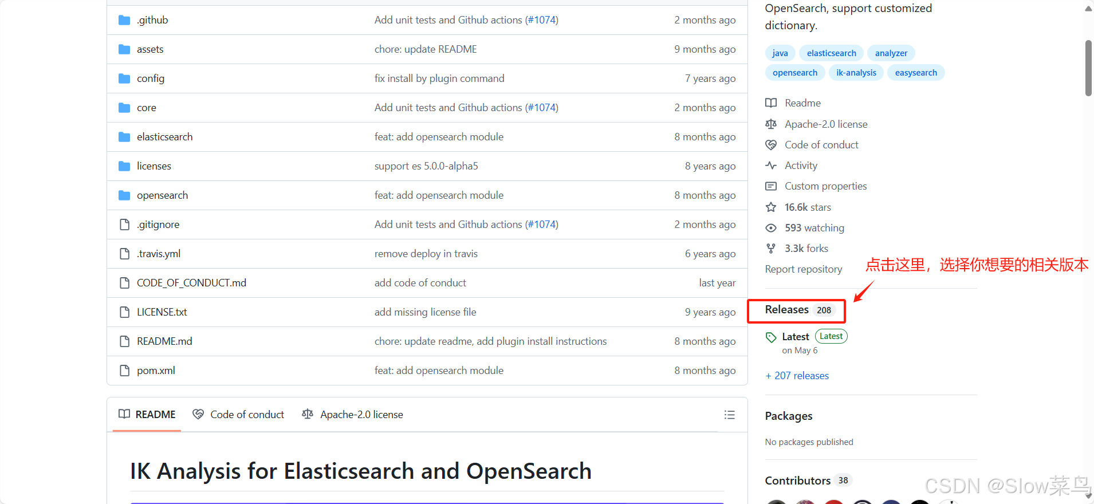Click the fork icon next to 3.3k forks

click(771, 249)
